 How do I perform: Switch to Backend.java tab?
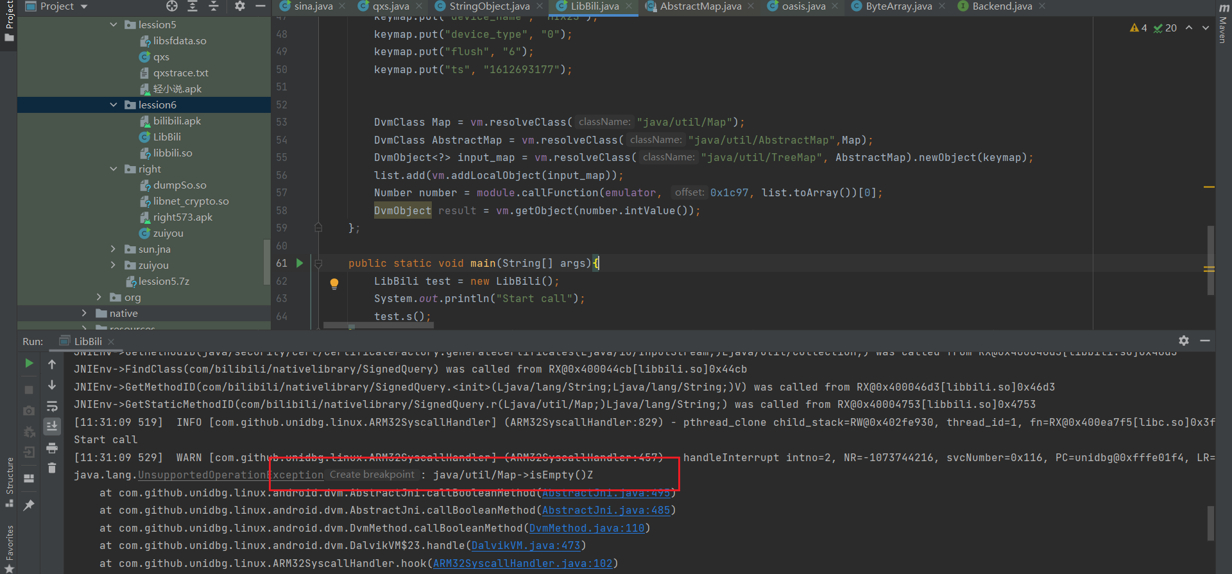click(1002, 6)
